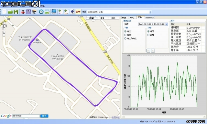Export track using the GPX icon
Screen dimensions: 207x124
point(78,12)
